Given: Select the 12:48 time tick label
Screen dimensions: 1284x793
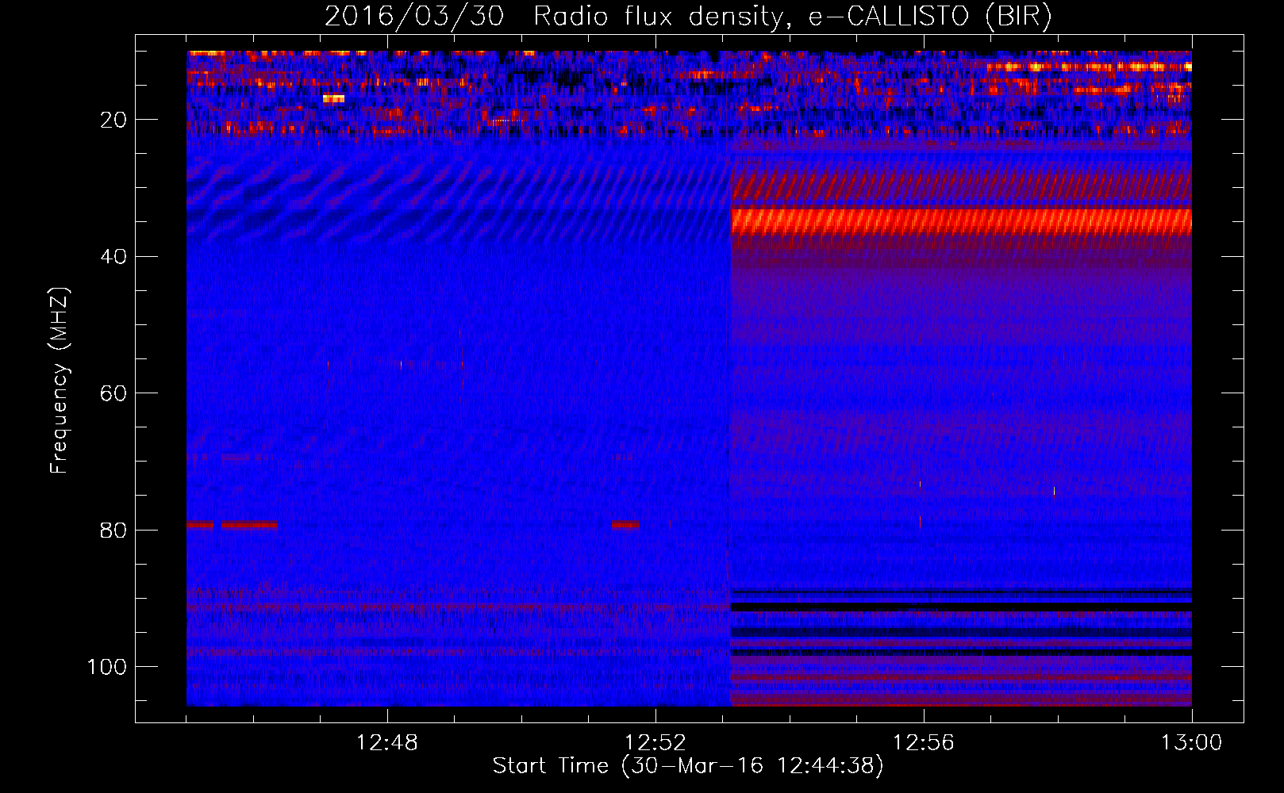Looking at the screenshot, I should pos(387,743).
